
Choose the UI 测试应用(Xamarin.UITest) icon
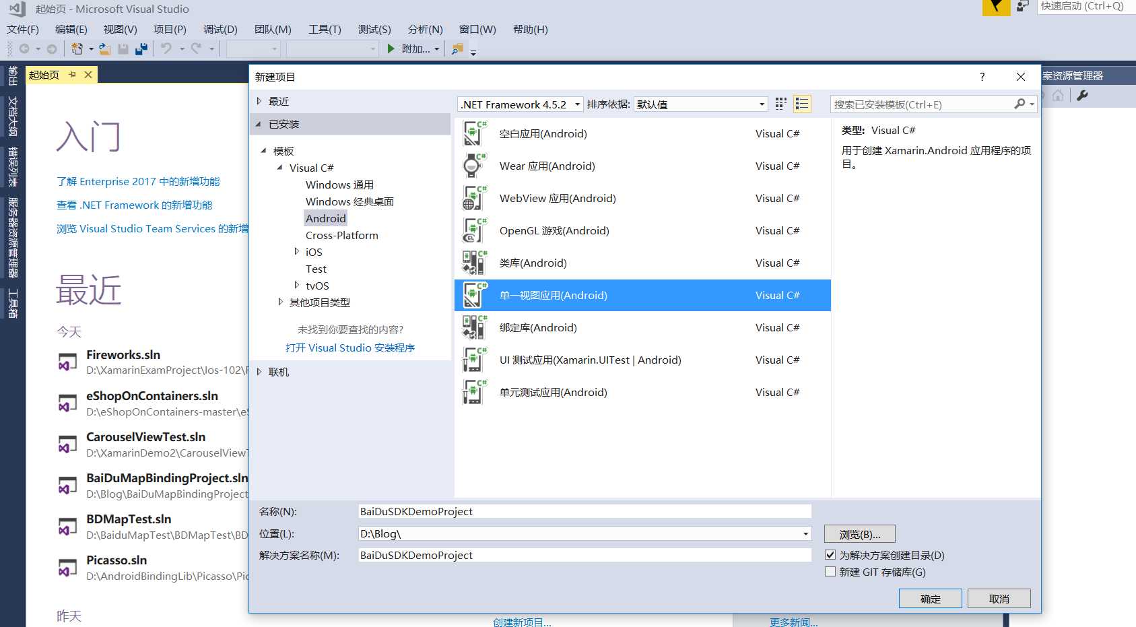pos(475,360)
